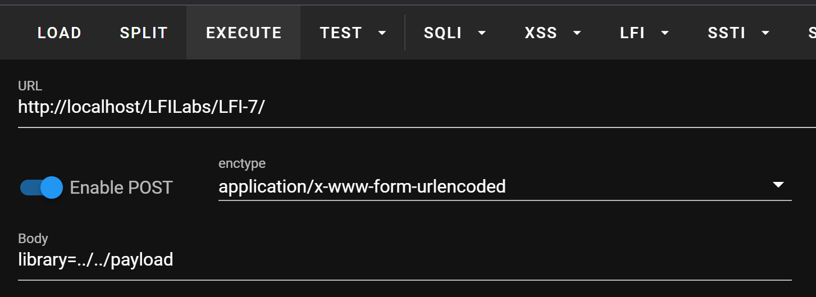Expand the enctype dropdown arrow
The width and height of the screenshot is (816, 297).
pyautogui.click(x=778, y=185)
